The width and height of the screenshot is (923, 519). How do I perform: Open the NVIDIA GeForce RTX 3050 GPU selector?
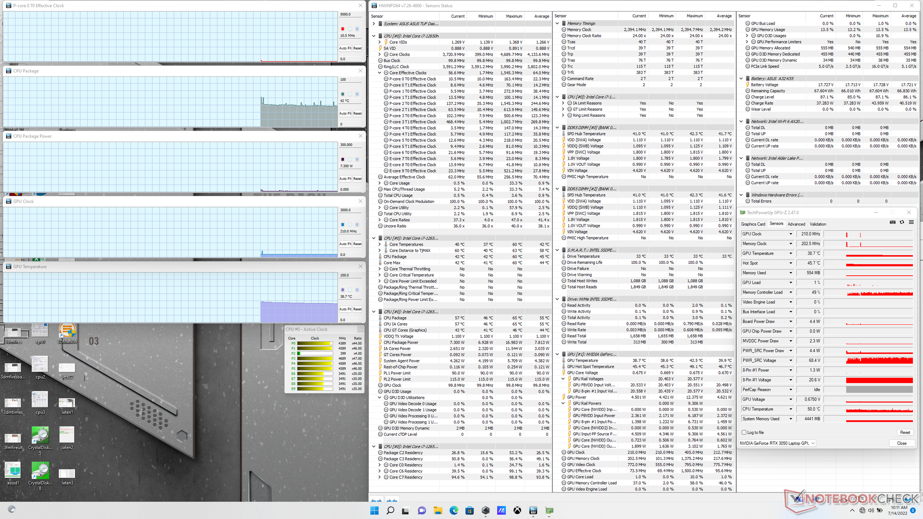[777, 443]
